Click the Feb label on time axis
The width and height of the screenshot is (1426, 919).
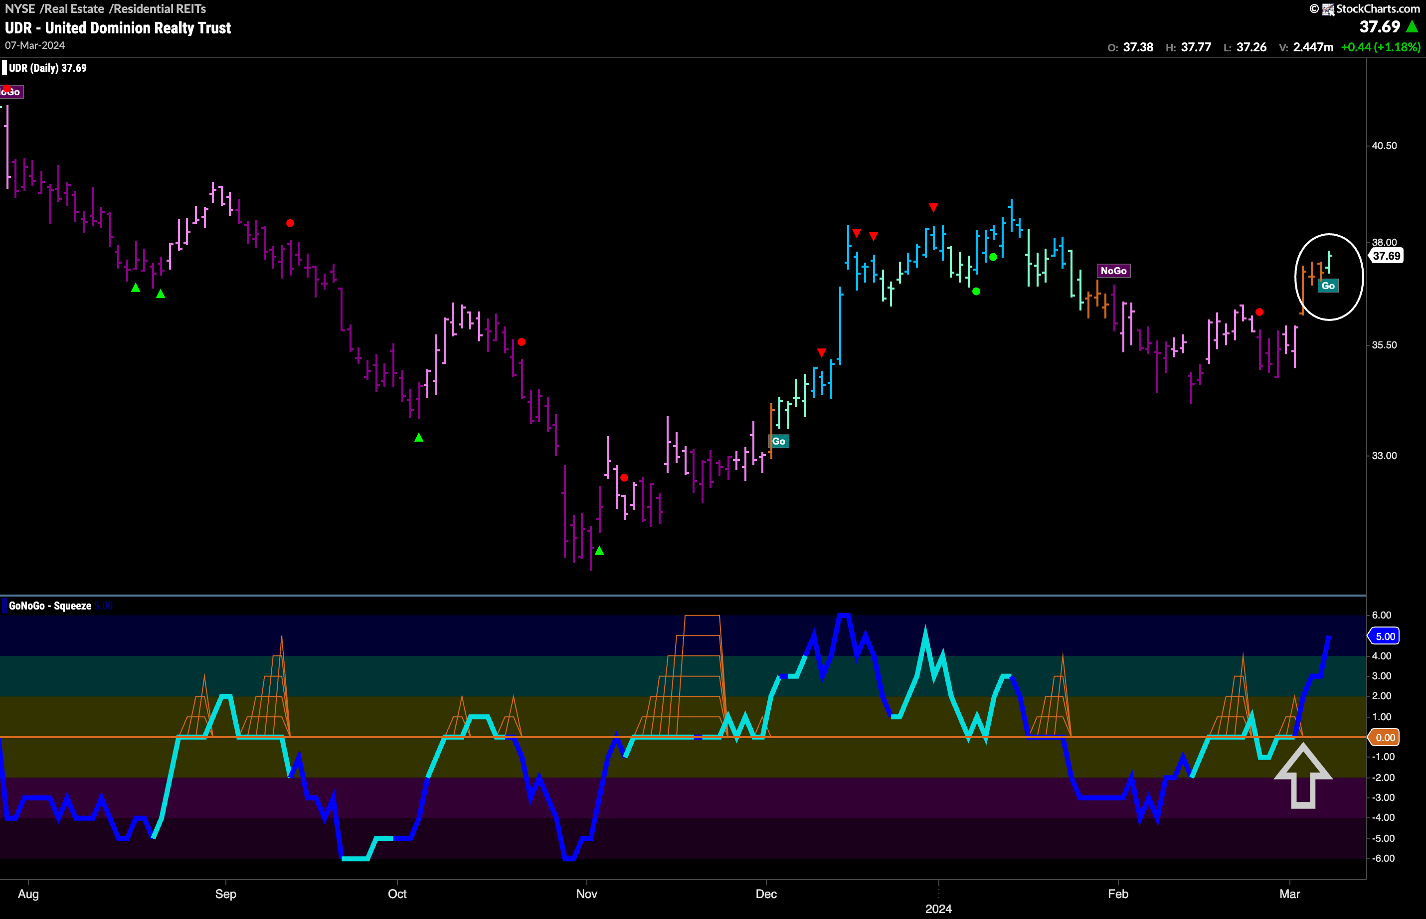point(1118,894)
